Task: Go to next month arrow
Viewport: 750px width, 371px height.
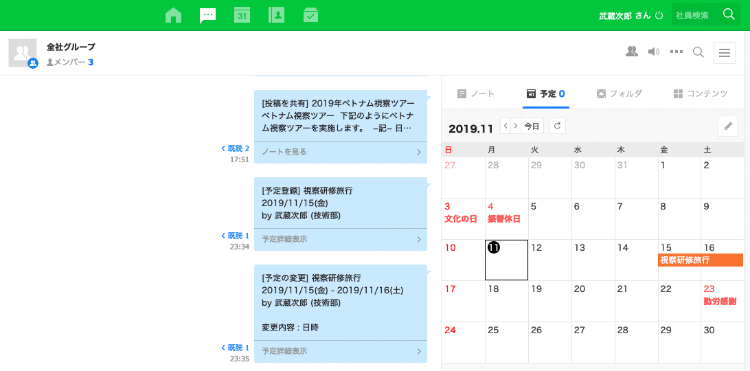Action: (x=516, y=126)
